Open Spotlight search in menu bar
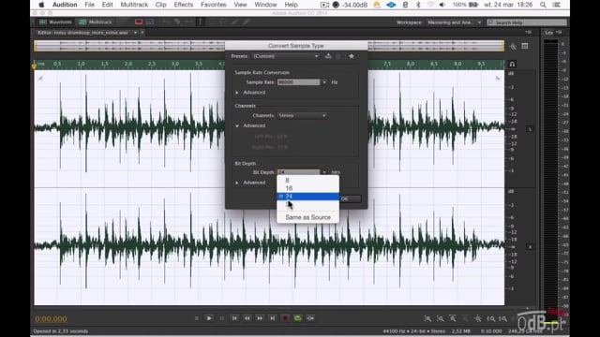This screenshot has height=337, width=600. (x=543, y=5)
